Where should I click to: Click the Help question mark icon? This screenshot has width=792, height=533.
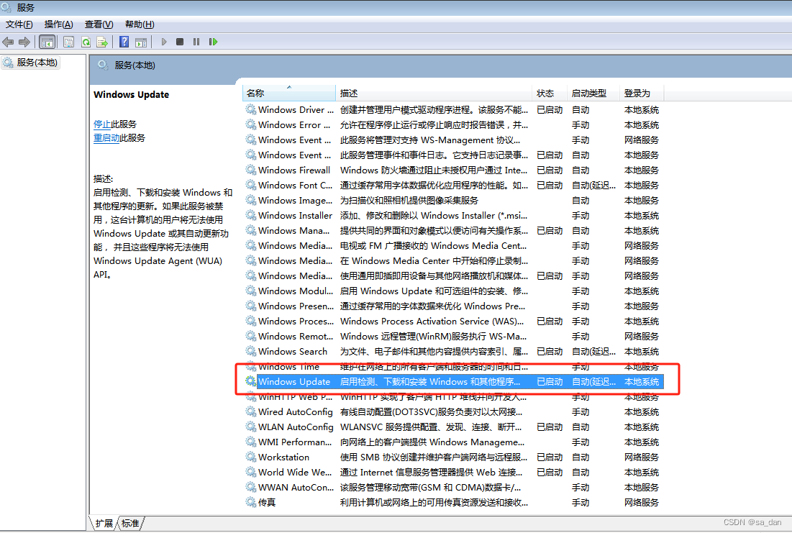[124, 42]
